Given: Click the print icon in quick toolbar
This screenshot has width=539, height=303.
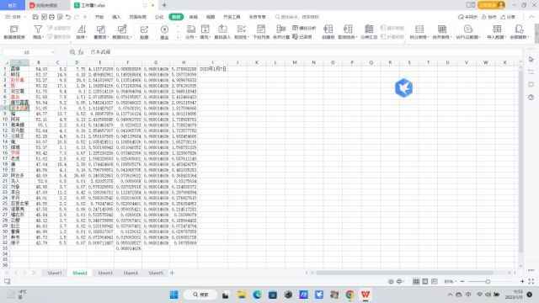Looking at the screenshot, I should [51, 17].
